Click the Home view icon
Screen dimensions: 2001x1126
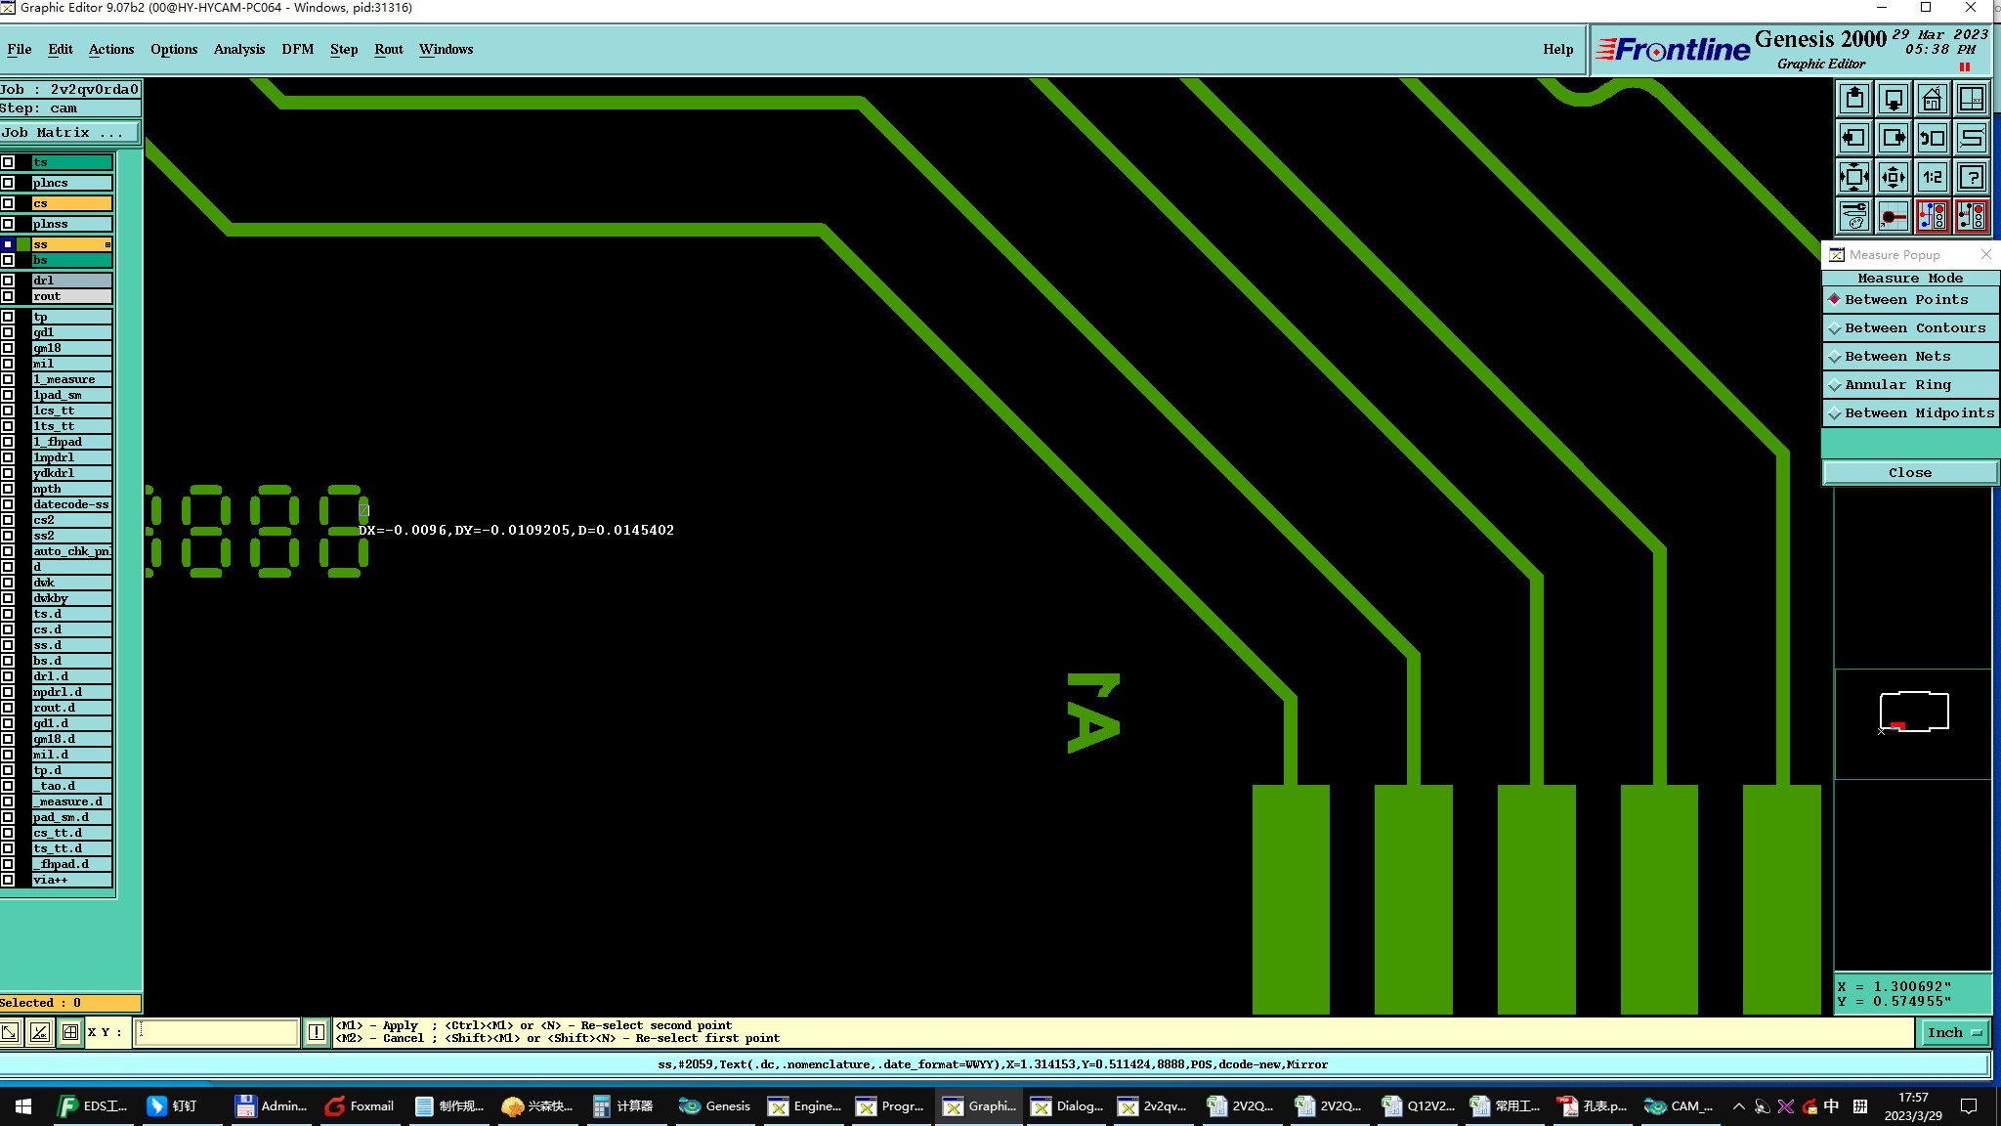tap(1932, 100)
